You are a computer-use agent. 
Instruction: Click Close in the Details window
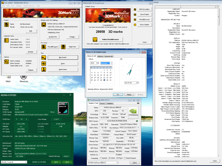click(x=215, y=161)
